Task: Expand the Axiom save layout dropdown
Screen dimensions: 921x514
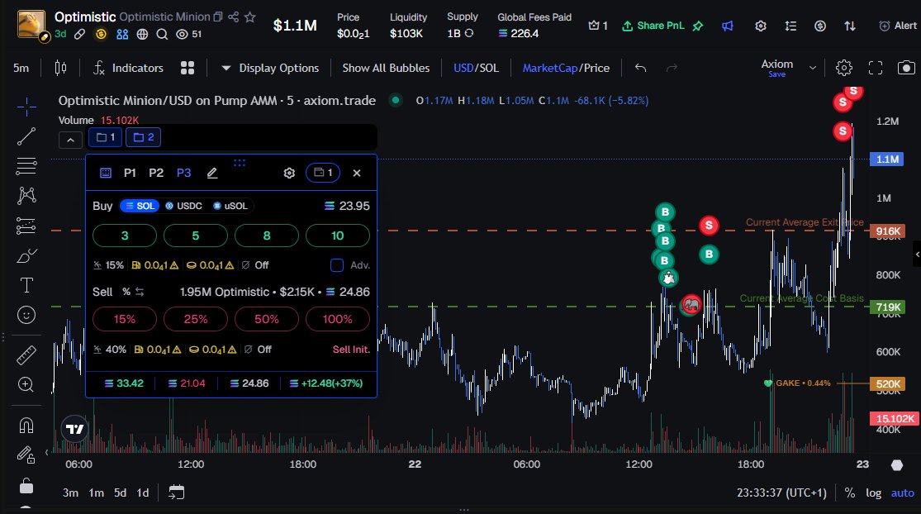Action: click(813, 68)
